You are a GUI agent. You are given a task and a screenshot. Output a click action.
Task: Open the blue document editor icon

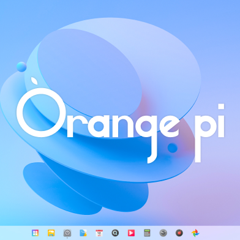click(x=83, y=233)
